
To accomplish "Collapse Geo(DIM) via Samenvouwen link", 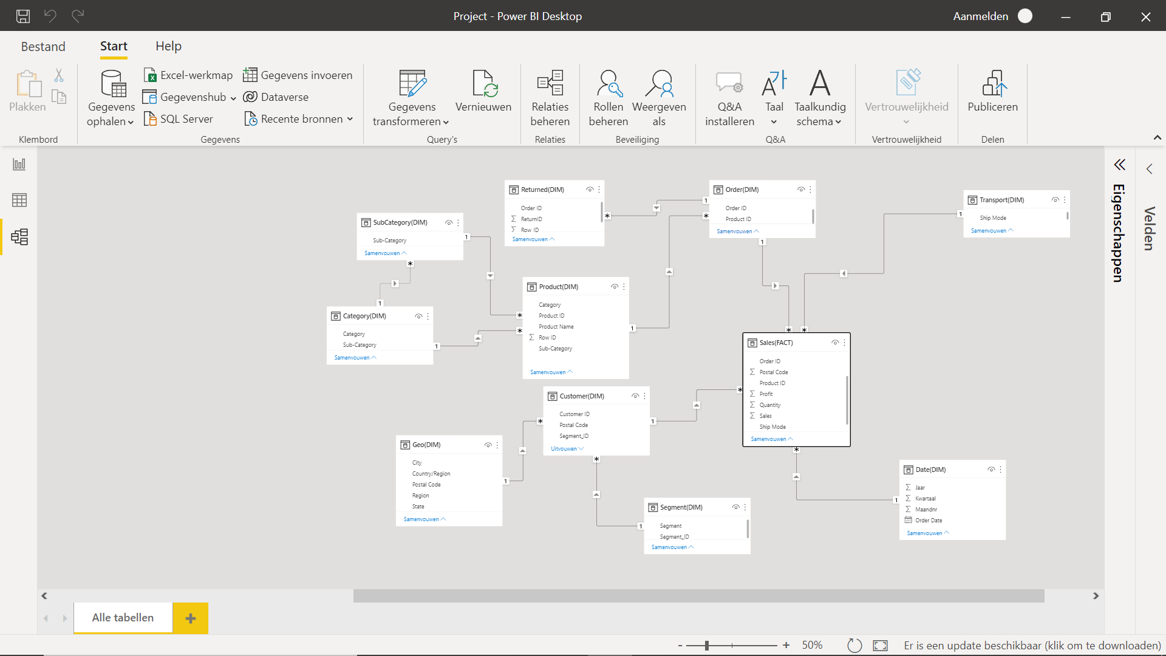I will click(x=424, y=519).
